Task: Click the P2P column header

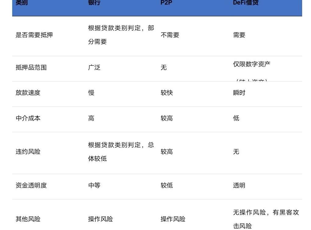Action: coord(166,3)
